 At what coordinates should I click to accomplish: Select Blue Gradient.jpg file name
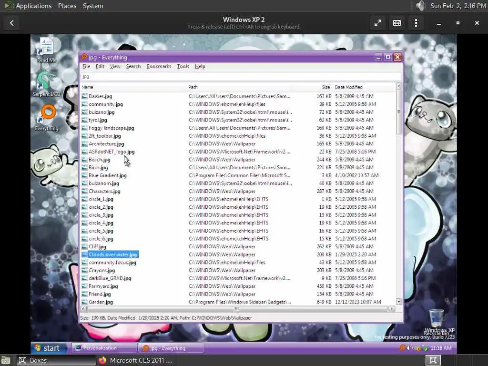point(108,175)
